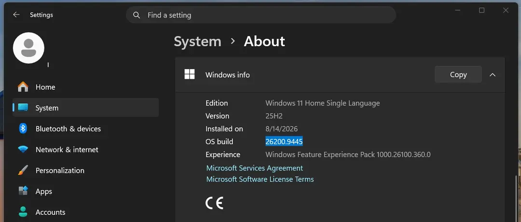Click the Network wifi icon
521x222 pixels.
click(23, 149)
